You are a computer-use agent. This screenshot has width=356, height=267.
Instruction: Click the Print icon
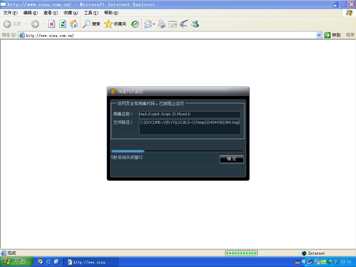coord(162,24)
